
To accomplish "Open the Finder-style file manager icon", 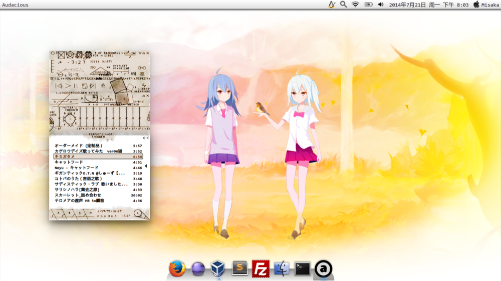I will [282, 268].
